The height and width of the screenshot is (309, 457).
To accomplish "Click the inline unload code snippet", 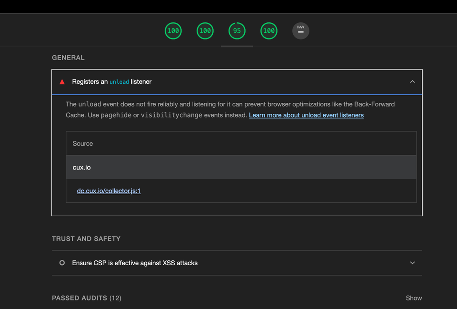I will click(119, 81).
